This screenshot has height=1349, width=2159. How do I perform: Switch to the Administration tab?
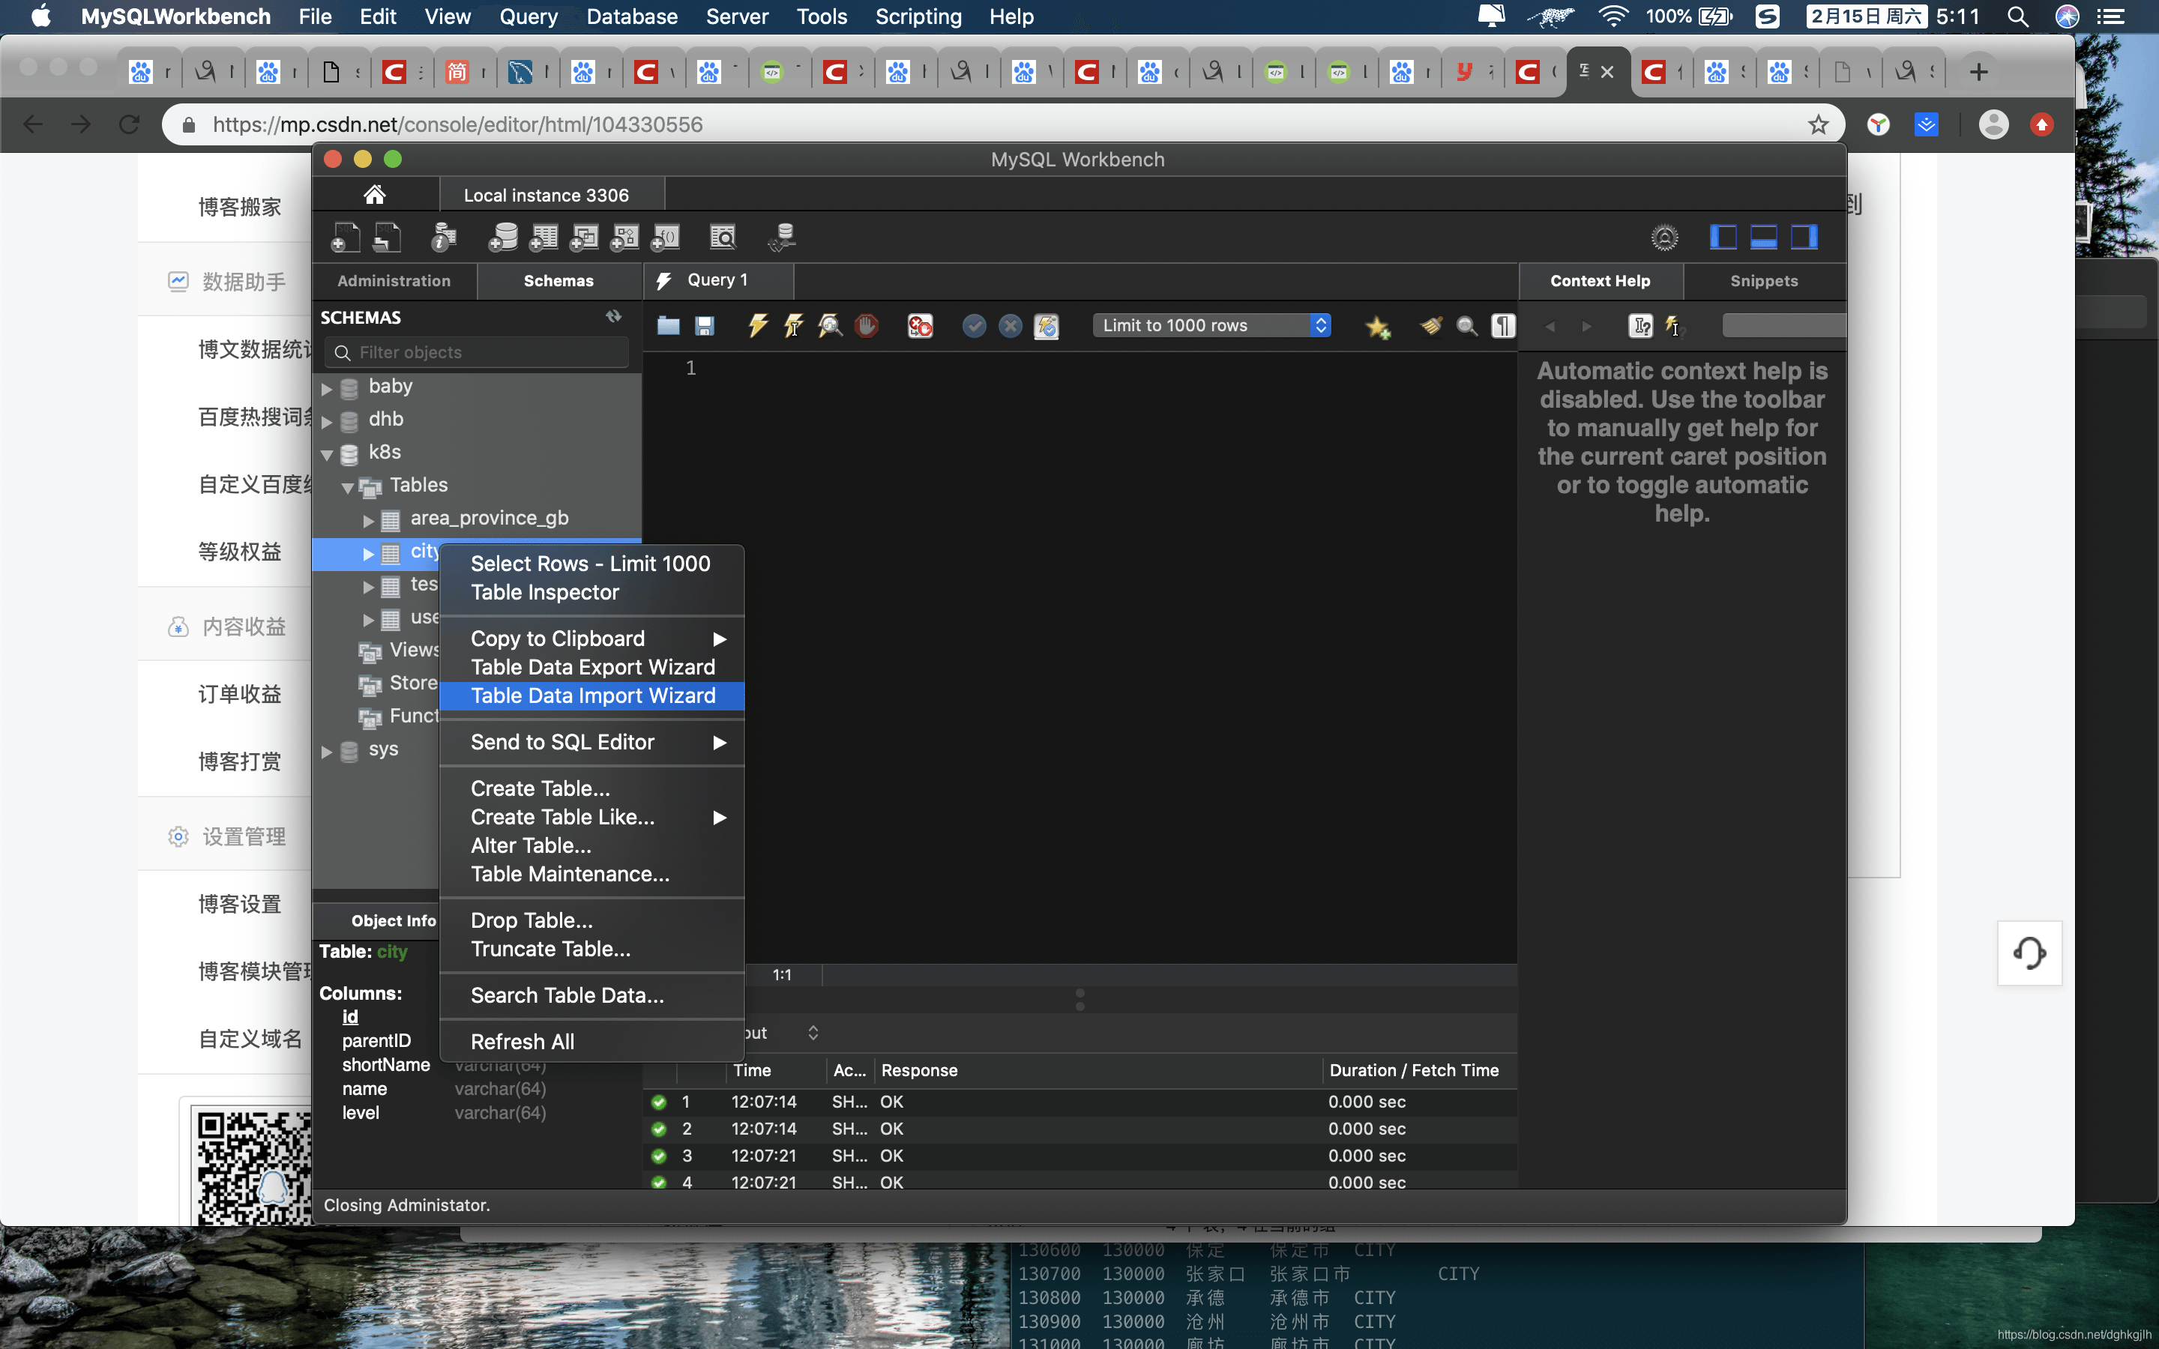[394, 281]
